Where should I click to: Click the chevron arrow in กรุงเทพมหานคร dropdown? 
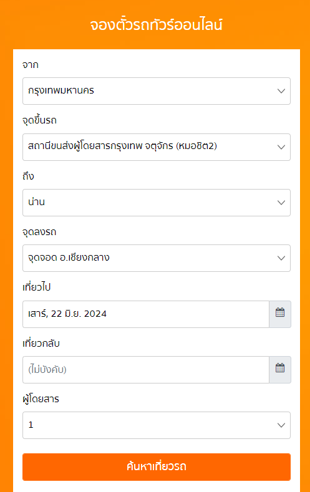pyautogui.click(x=281, y=91)
